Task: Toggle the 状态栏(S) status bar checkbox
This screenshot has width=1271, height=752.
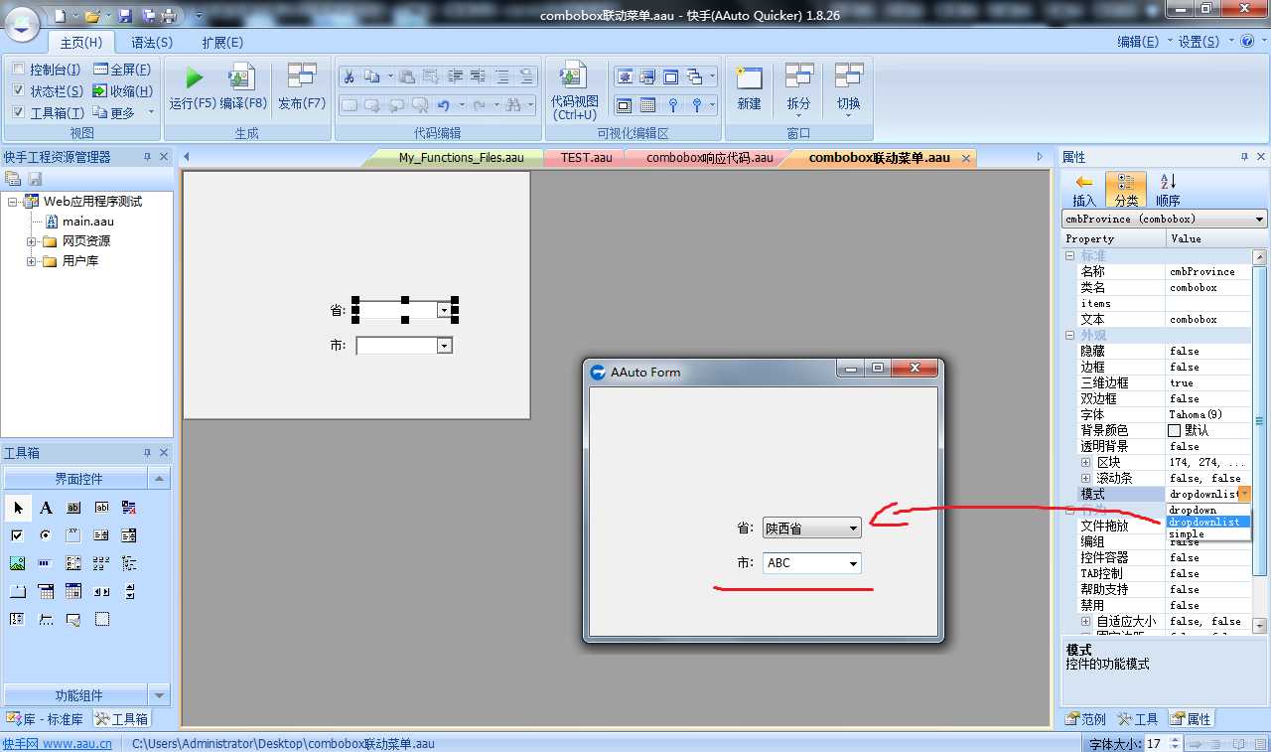Action: (x=18, y=91)
